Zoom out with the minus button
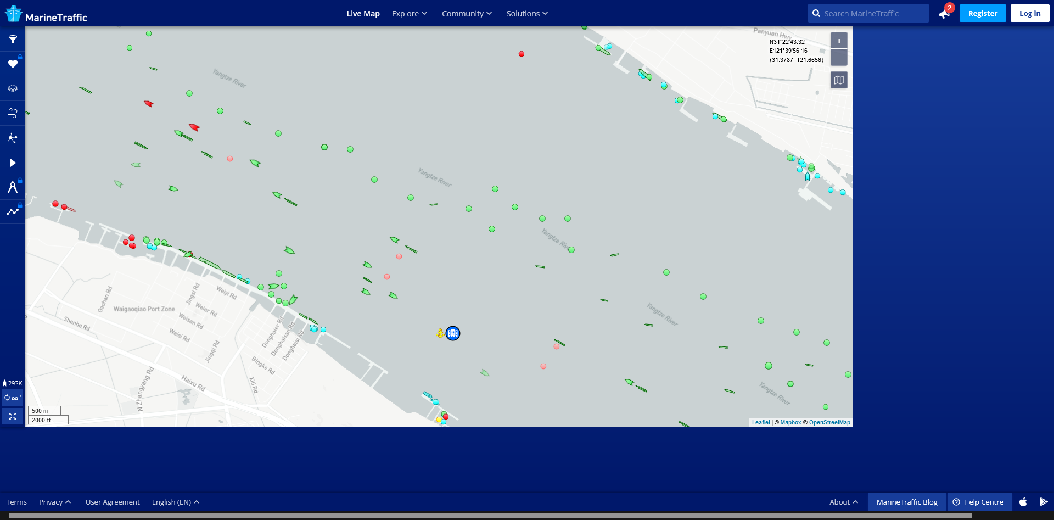The image size is (1054, 520). (x=839, y=58)
